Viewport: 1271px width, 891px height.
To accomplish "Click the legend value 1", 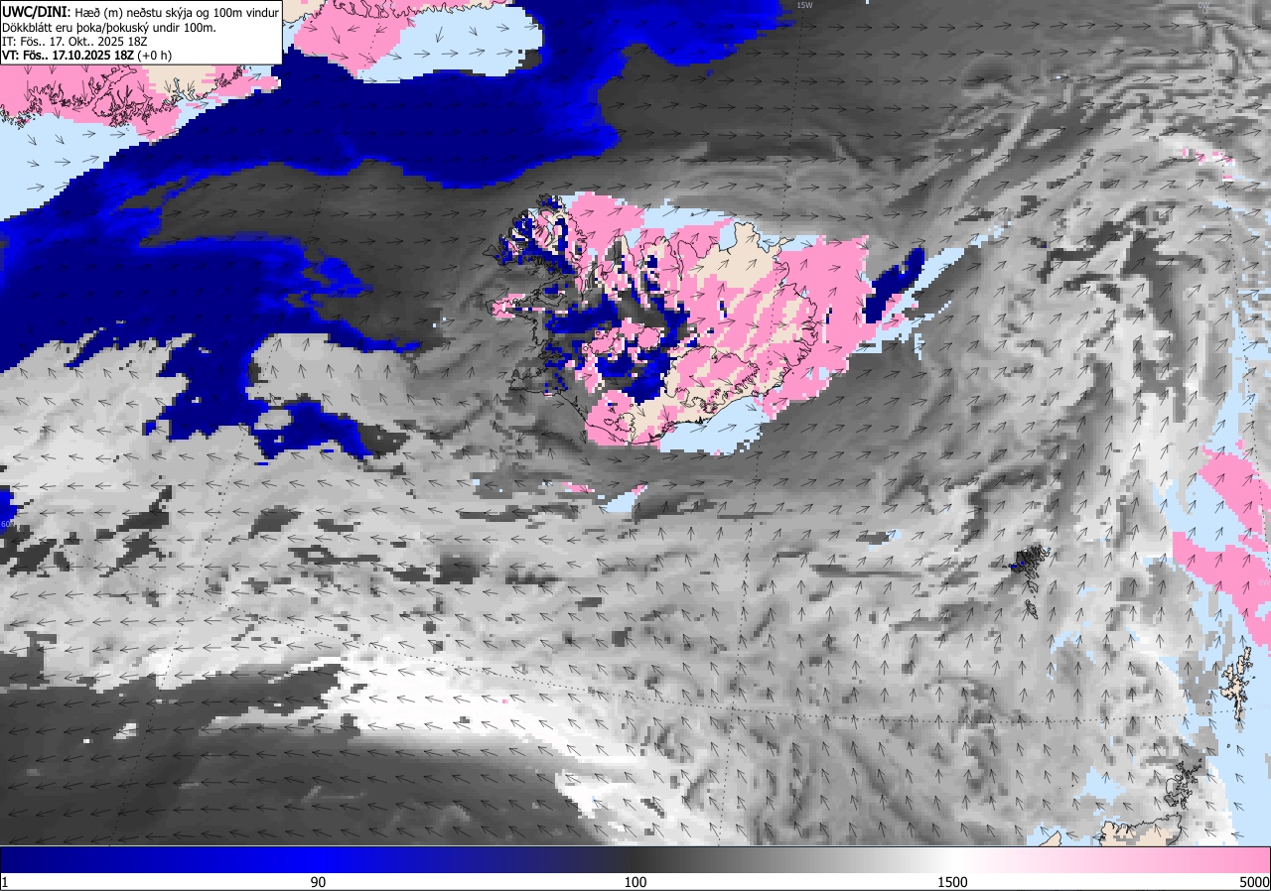I will pos(5,882).
